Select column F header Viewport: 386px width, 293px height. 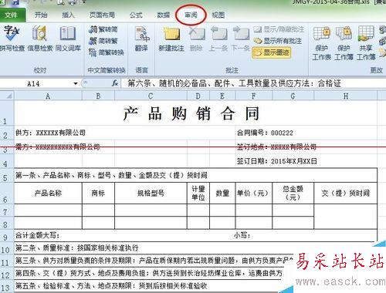click(x=254, y=96)
